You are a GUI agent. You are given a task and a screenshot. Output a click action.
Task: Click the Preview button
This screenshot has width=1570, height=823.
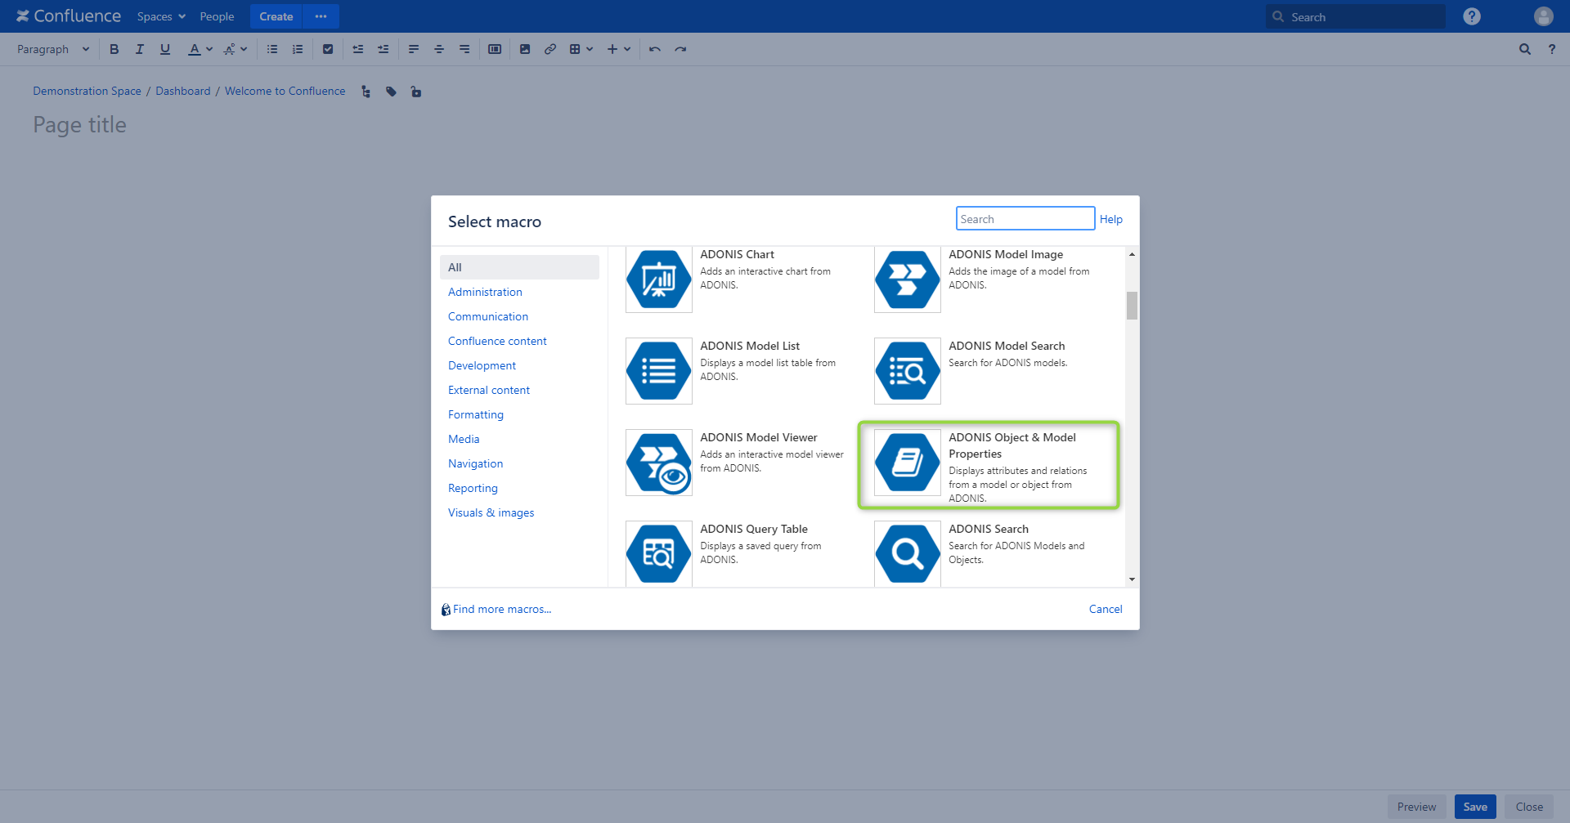pyautogui.click(x=1416, y=807)
